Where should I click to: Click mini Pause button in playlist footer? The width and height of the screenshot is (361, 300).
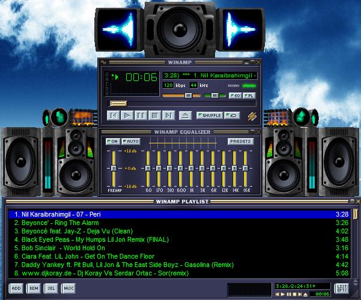pyautogui.click(x=289, y=294)
